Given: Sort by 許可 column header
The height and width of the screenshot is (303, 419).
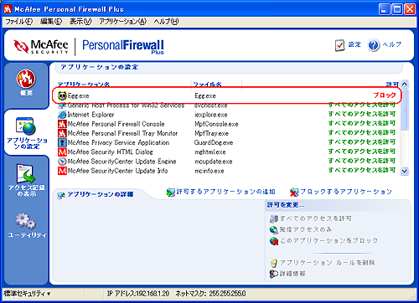Looking at the screenshot, I should coord(392,84).
